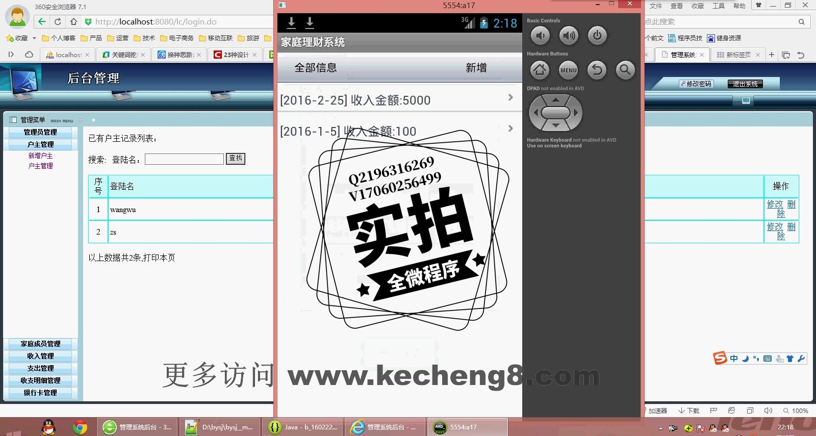Click the 修改密码 button
The height and width of the screenshot is (436, 816).
pyautogui.click(x=696, y=84)
